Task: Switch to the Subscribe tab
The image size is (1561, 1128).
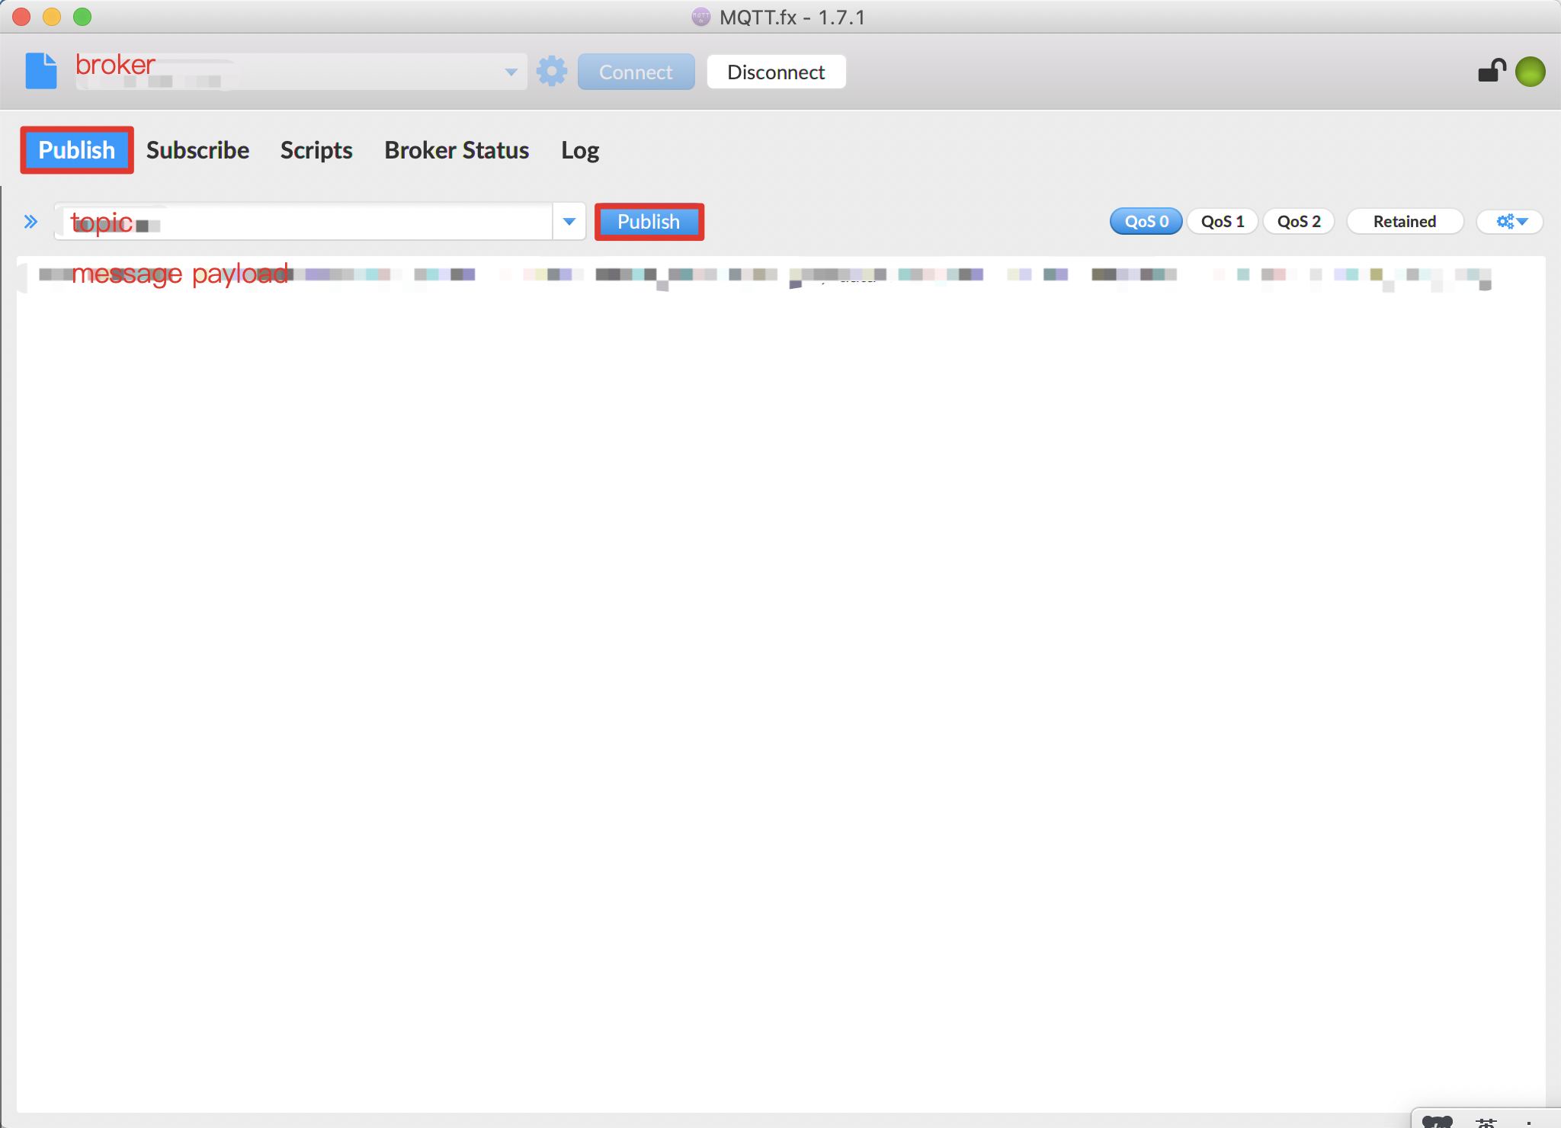Action: pos(199,149)
